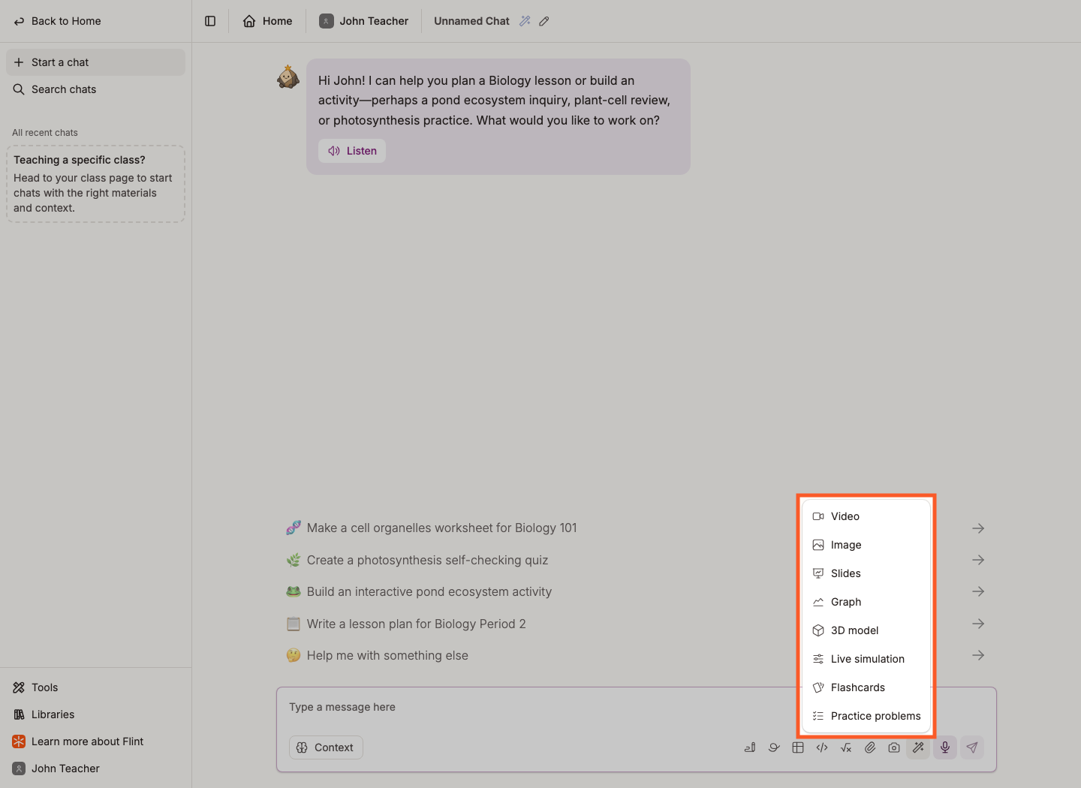Viewport: 1081px width, 788px height.
Task: Open Learn more about Flint
Action: tap(95, 741)
